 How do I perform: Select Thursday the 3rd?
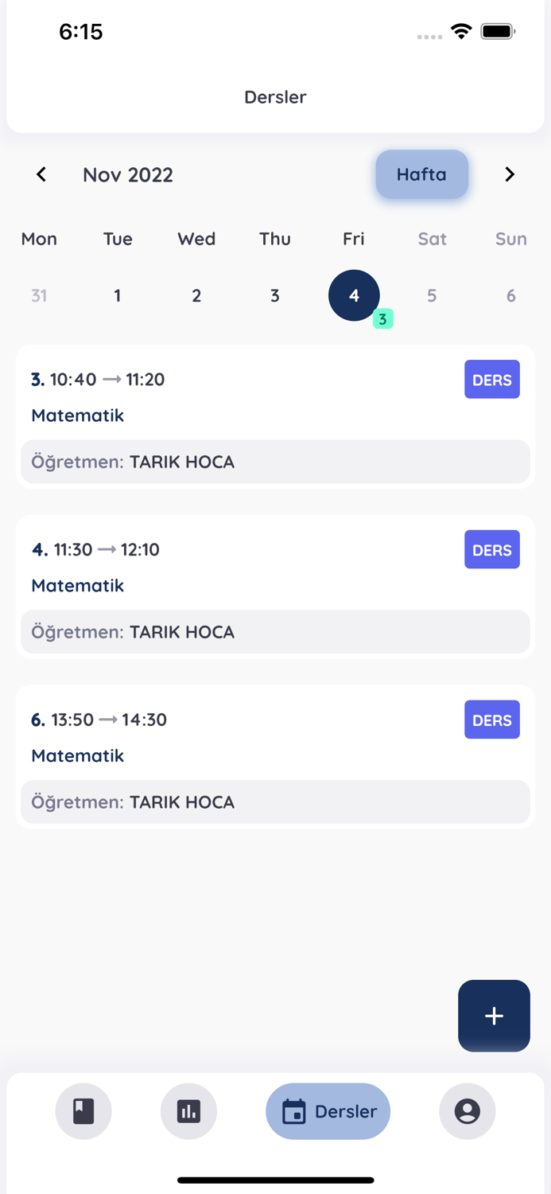click(x=275, y=296)
